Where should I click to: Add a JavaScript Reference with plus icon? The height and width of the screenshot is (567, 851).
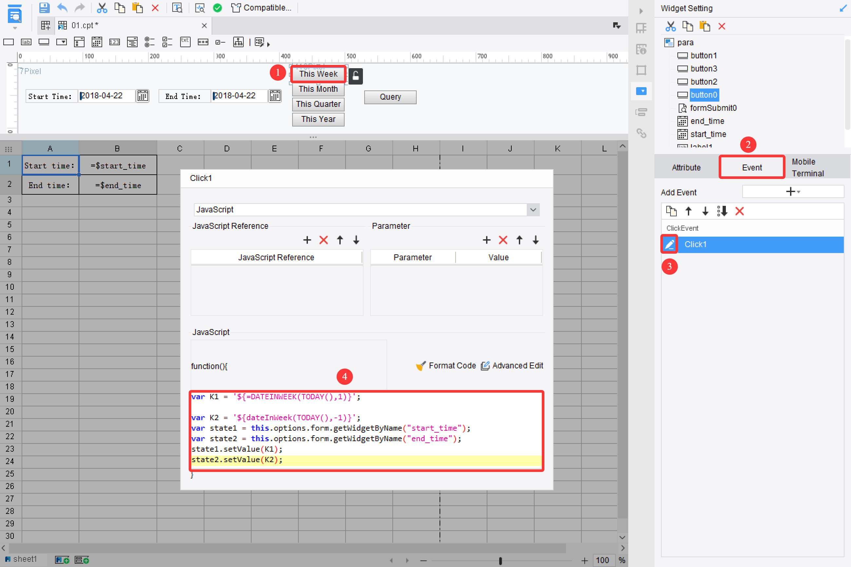307,240
